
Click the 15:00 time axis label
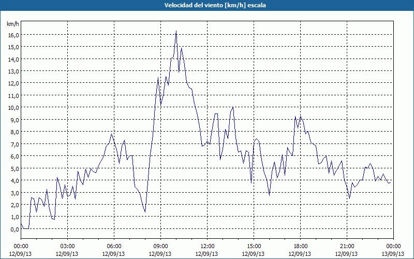(254, 247)
